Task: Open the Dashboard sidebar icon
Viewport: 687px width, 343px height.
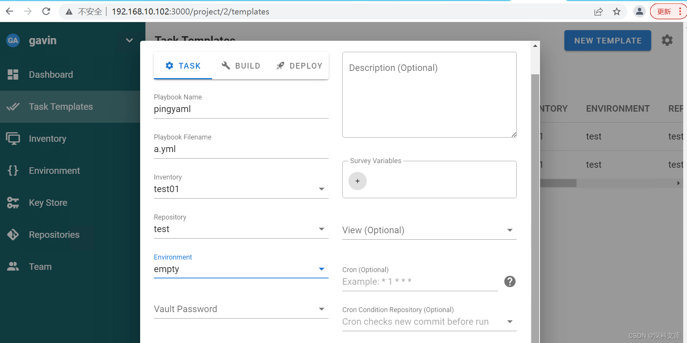Action: tap(13, 74)
